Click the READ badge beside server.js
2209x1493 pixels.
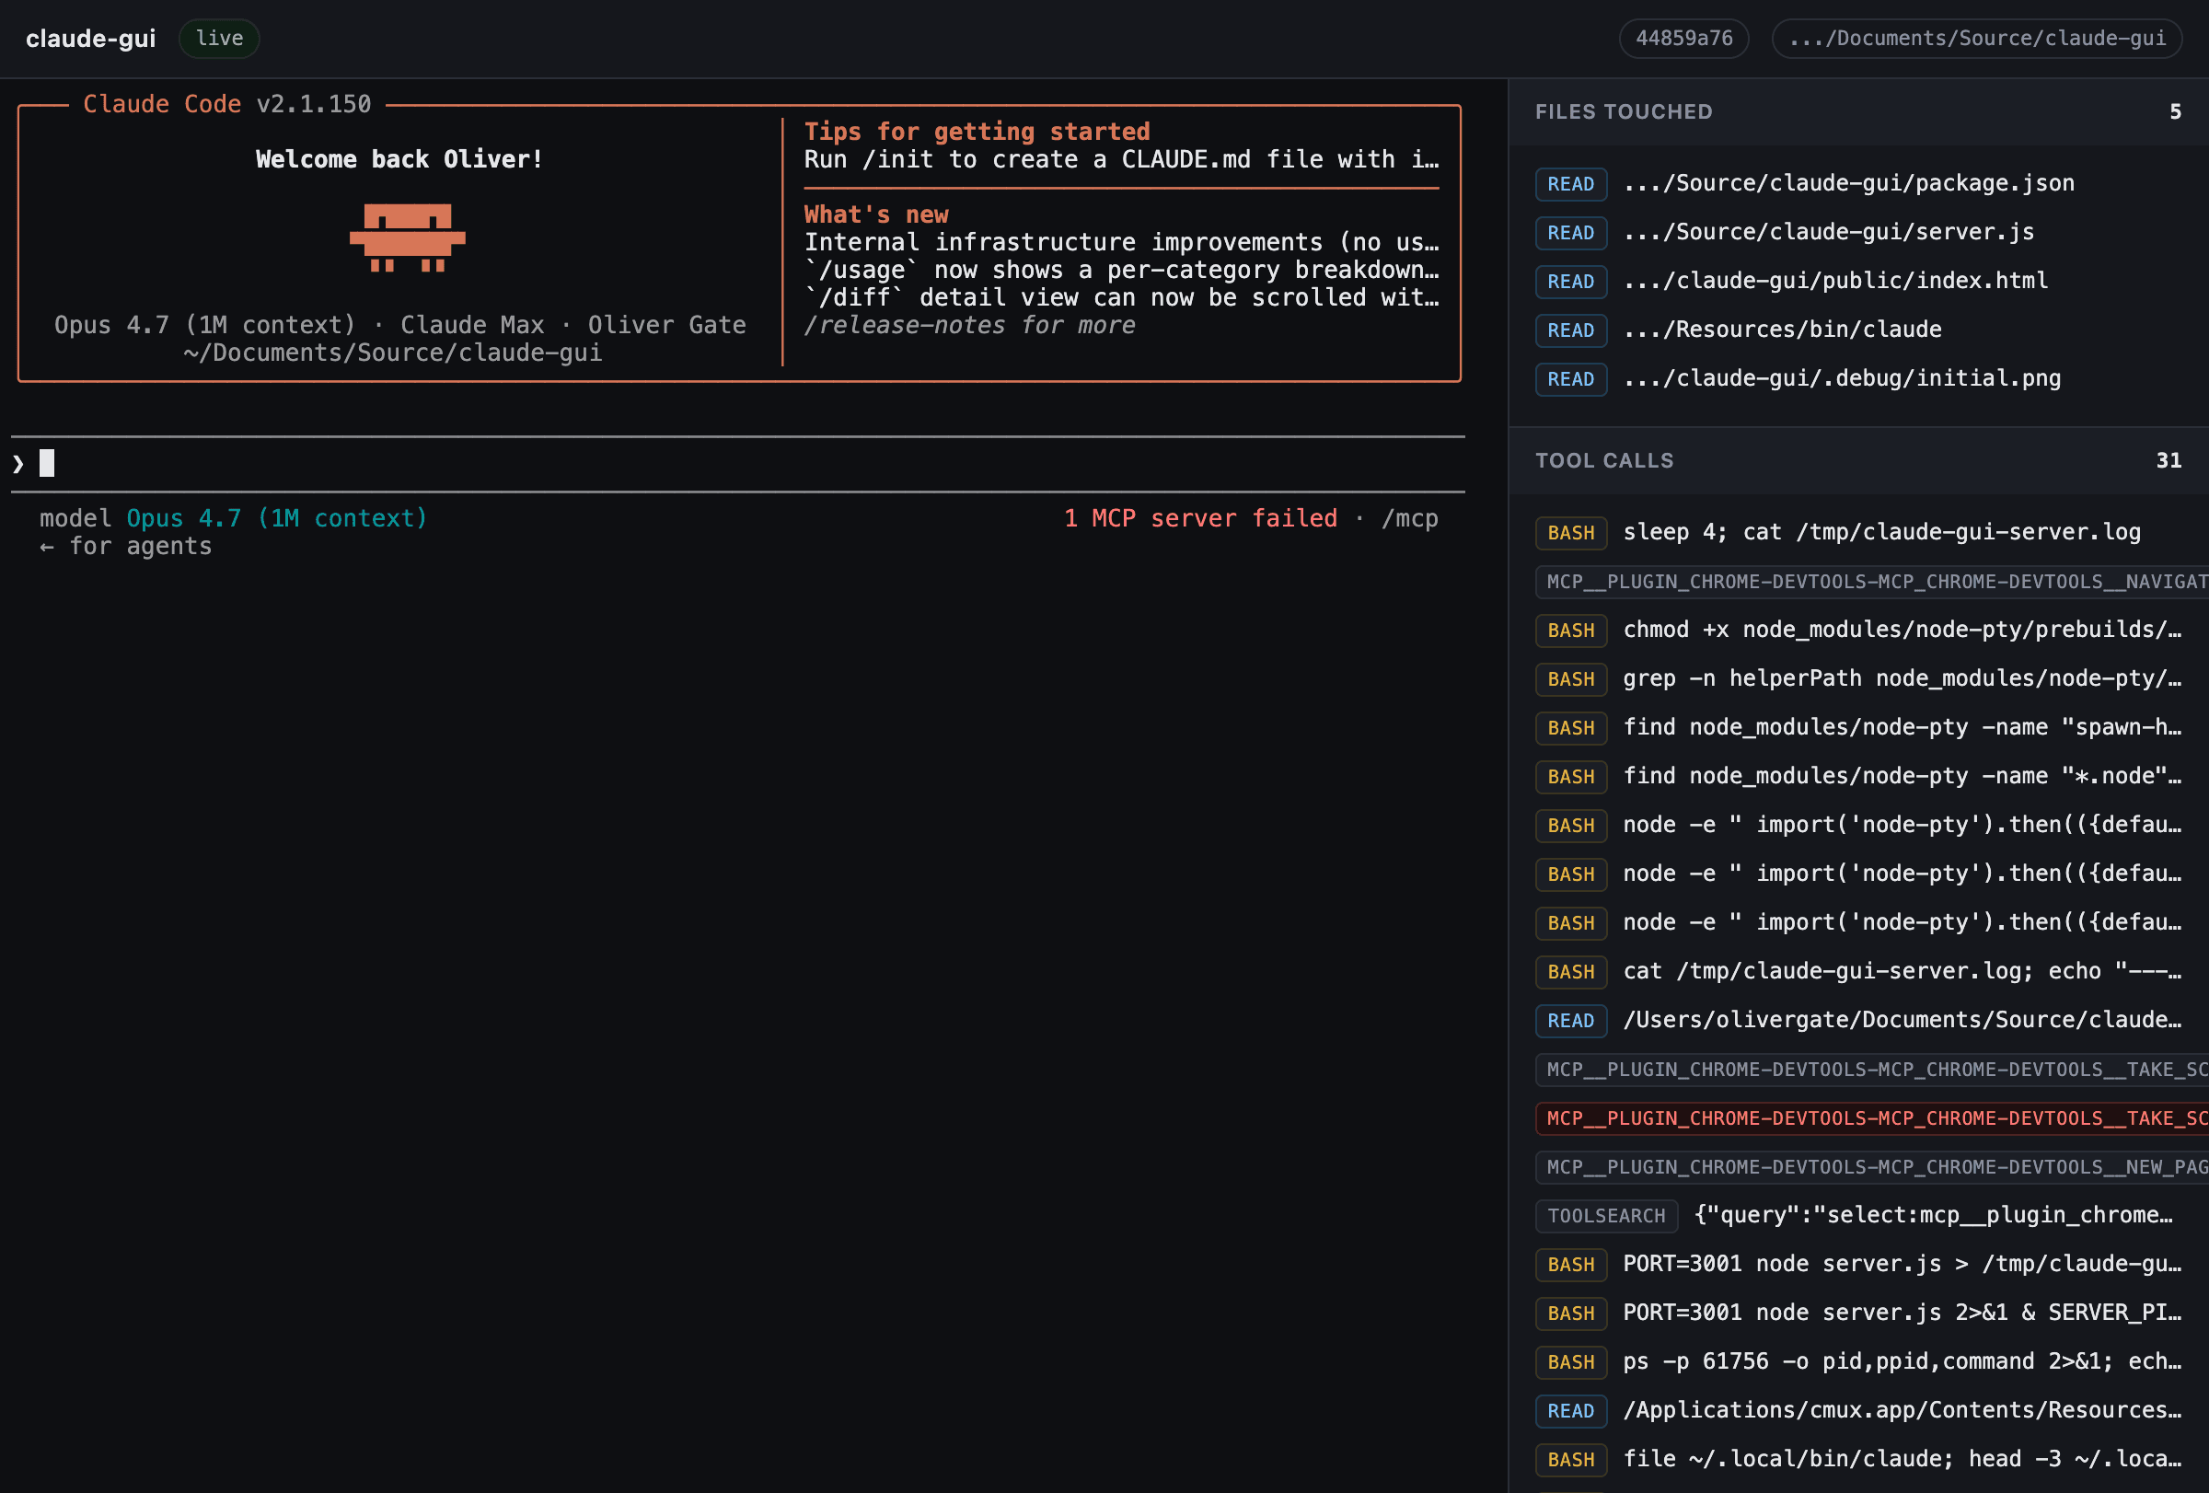pyautogui.click(x=1570, y=232)
